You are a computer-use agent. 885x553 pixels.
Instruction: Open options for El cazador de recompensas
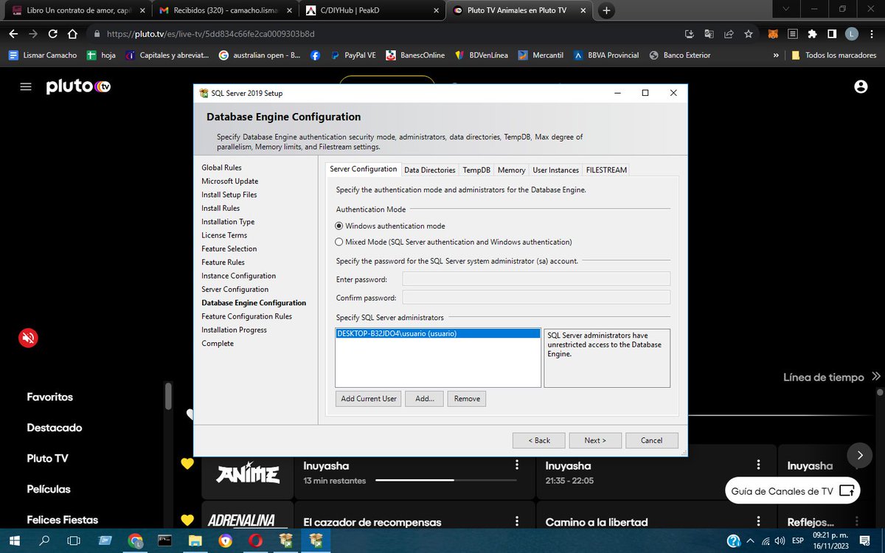(516, 521)
